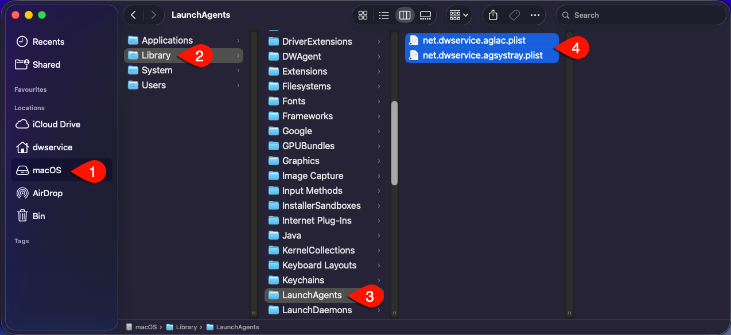Viewport: 731px width, 335px height.
Task: Select net.dwservice.aglac.plist file
Action: [x=482, y=41]
